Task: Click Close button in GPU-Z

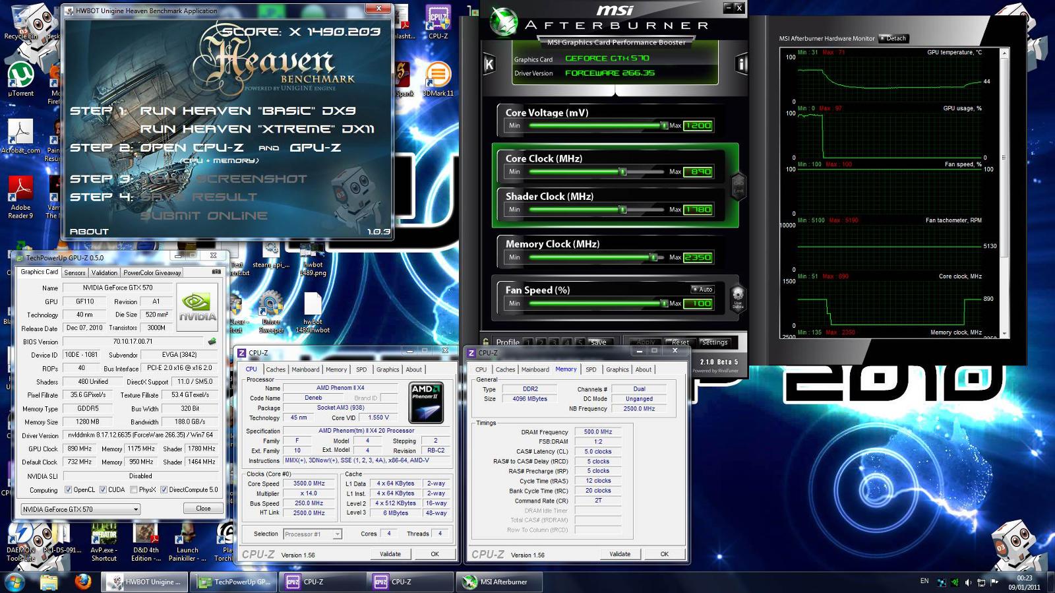Action: 203,509
